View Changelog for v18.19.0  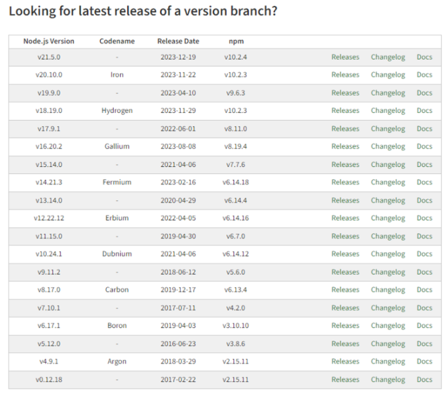388,111
